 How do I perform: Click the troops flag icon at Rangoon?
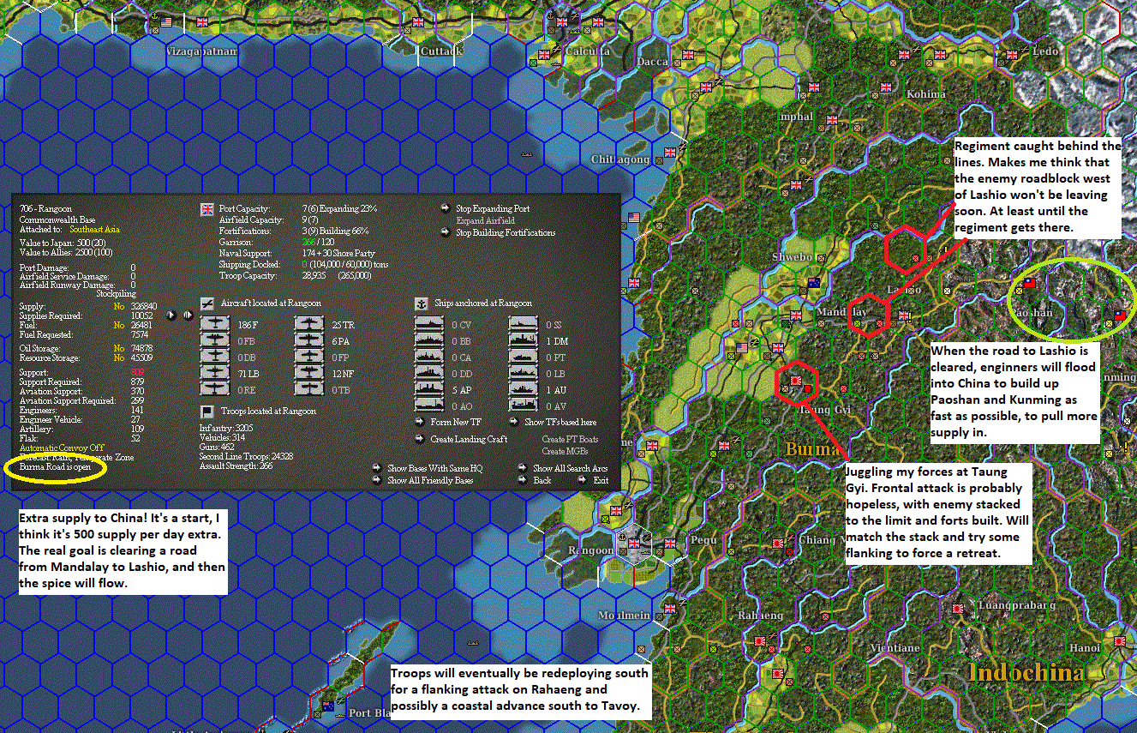pos(206,411)
